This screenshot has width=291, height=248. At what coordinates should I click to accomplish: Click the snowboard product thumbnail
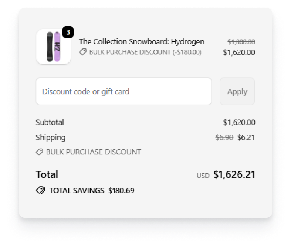point(53,47)
